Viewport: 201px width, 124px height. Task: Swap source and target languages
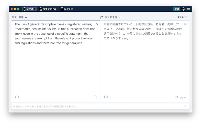[x=101, y=17]
